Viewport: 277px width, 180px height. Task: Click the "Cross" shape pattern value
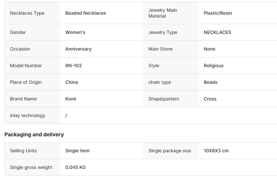coord(210,99)
